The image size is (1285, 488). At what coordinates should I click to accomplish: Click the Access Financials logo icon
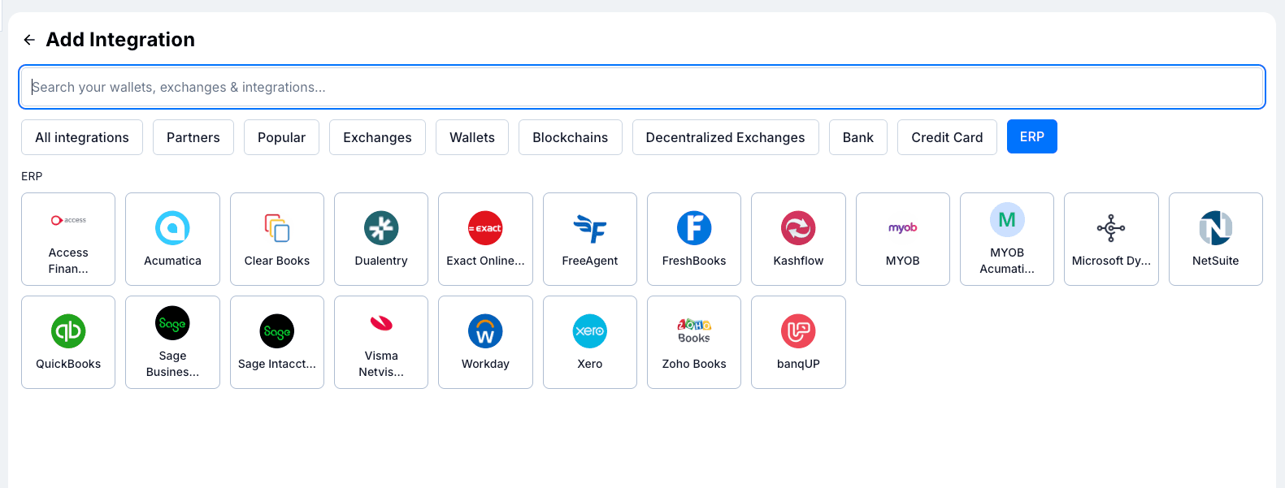tap(68, 220)
